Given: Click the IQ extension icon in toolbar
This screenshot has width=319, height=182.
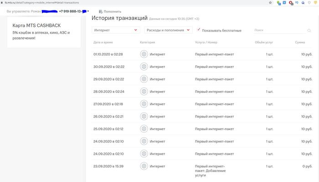Looking at the screenshot, I should [297, 3].
